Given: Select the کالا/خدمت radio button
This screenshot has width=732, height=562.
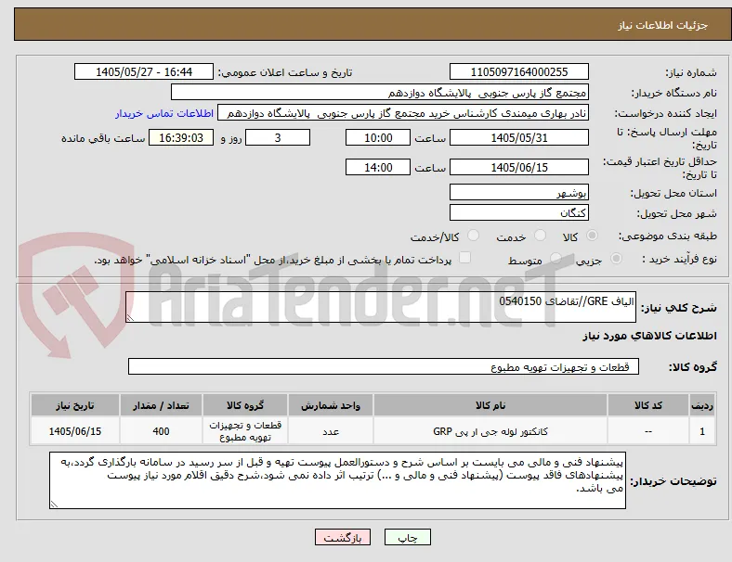Looking at the screenshot, I should click(473, 236).
